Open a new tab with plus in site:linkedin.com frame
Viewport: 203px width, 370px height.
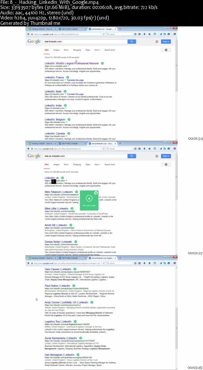pyautogui.click(x=120, y=29)
